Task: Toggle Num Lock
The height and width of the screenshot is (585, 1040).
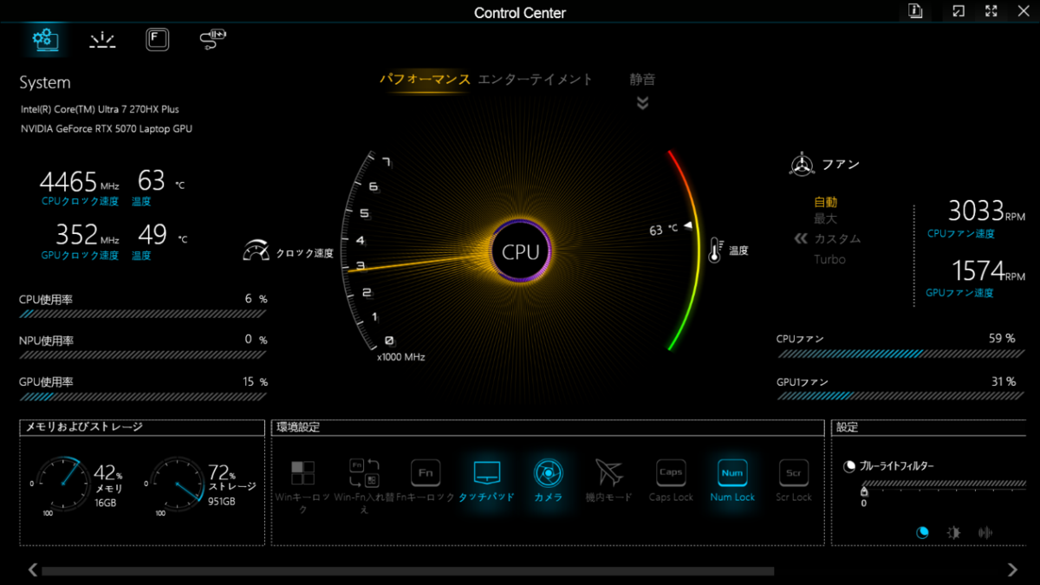Action: coord(732,473)
